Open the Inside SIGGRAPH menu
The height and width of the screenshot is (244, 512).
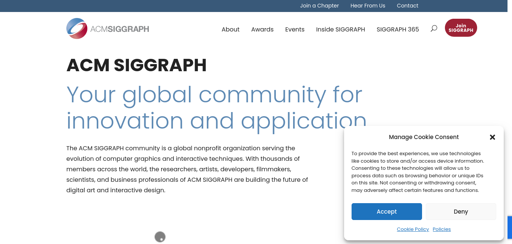coord(340,29)
